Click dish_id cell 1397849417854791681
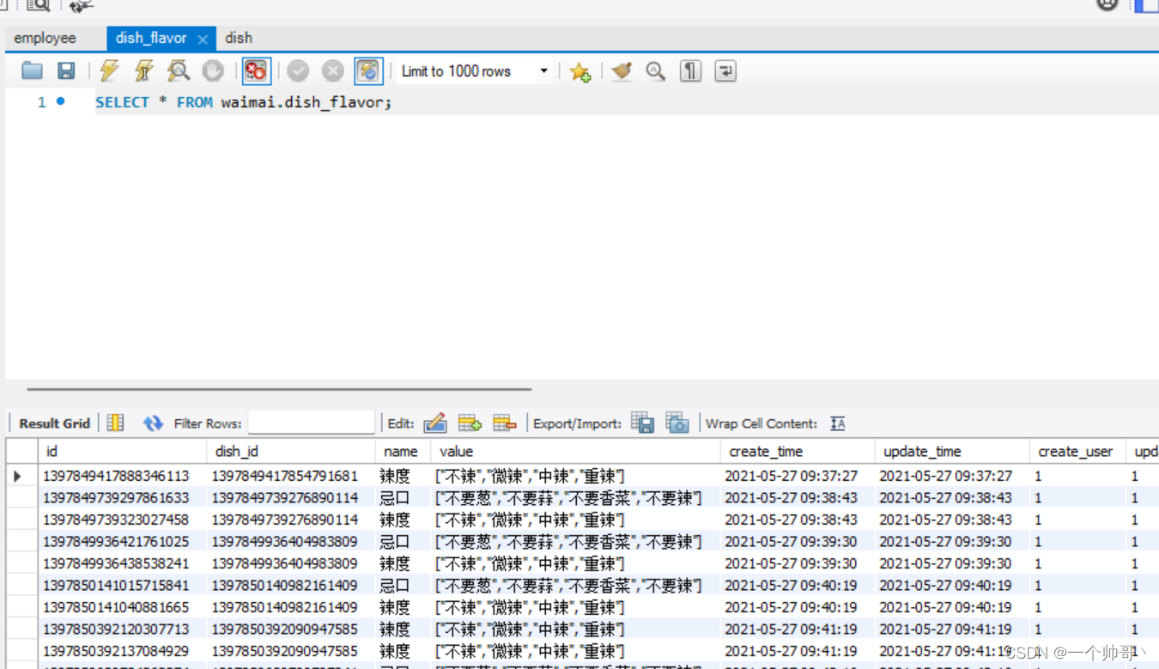This screenshot has width=1159, height=669. (x=292, y=476)
